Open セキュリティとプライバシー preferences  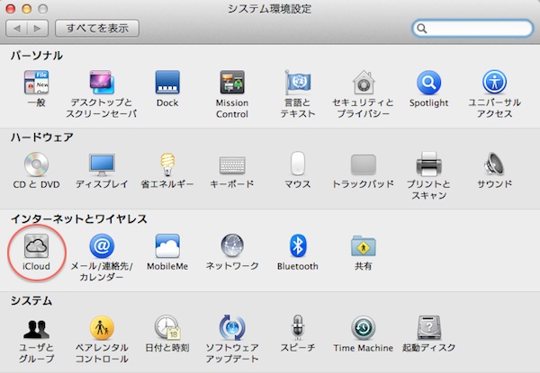(x=364, y=83)
